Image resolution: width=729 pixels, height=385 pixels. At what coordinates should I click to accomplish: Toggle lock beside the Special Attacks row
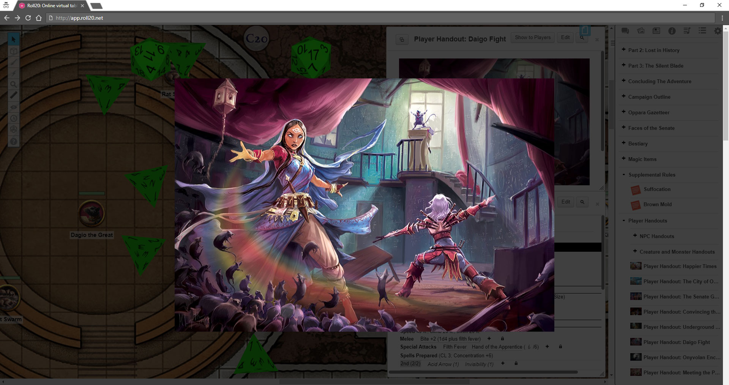(560, 347)
